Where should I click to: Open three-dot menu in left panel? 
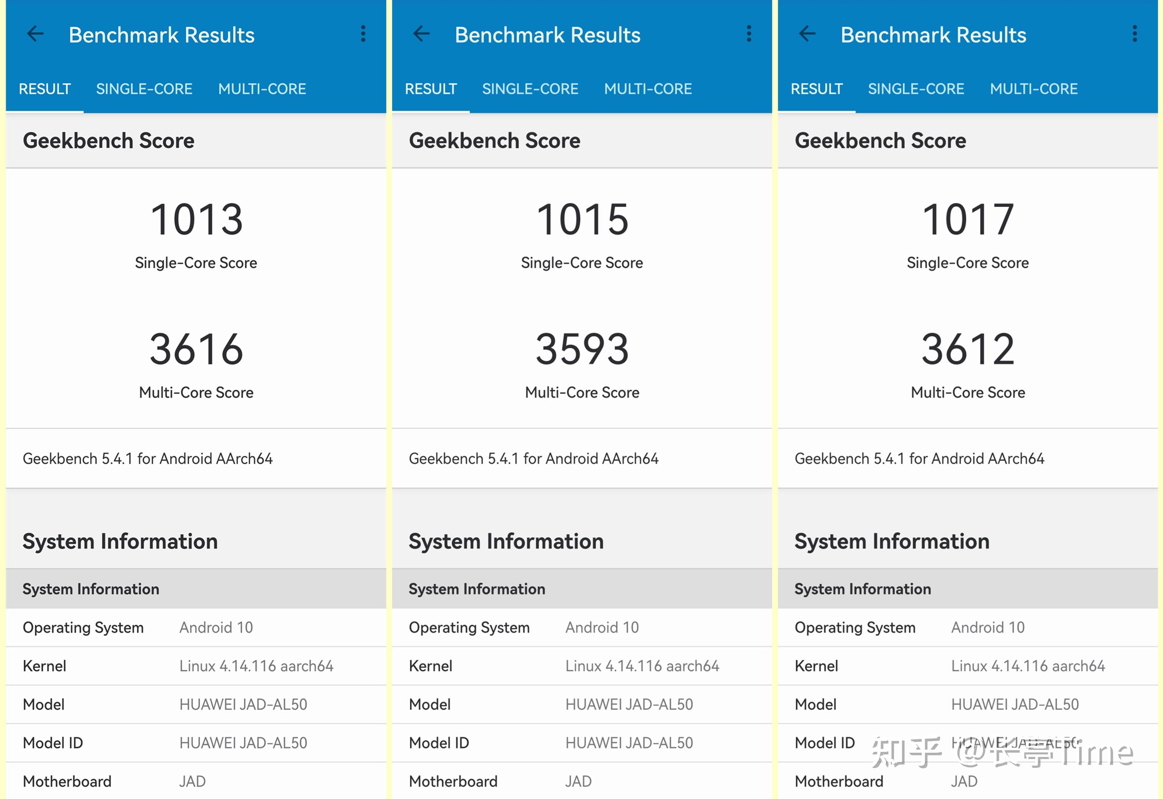(x=363, y=34)
